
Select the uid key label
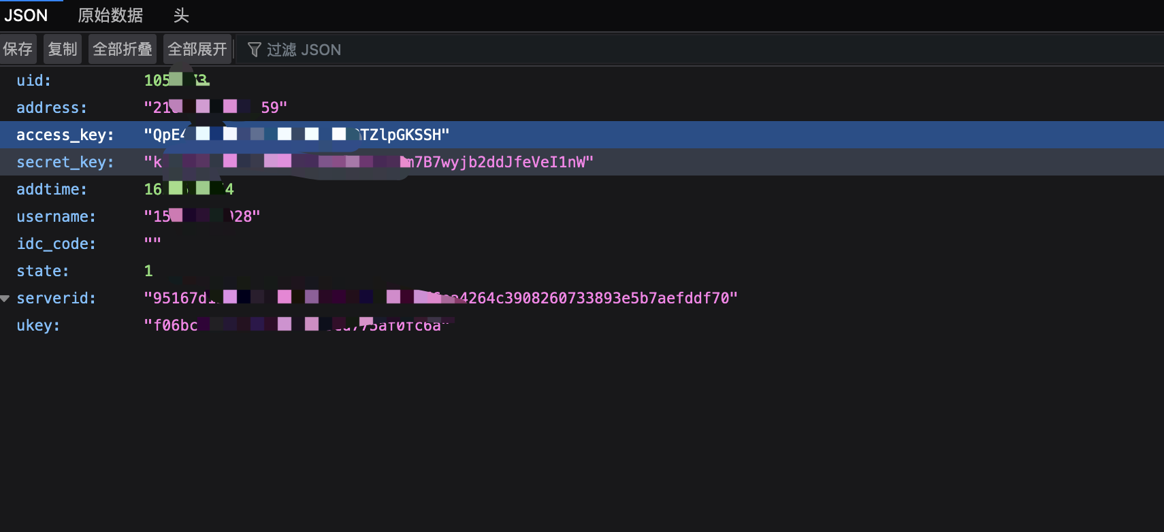coord(34,80)
